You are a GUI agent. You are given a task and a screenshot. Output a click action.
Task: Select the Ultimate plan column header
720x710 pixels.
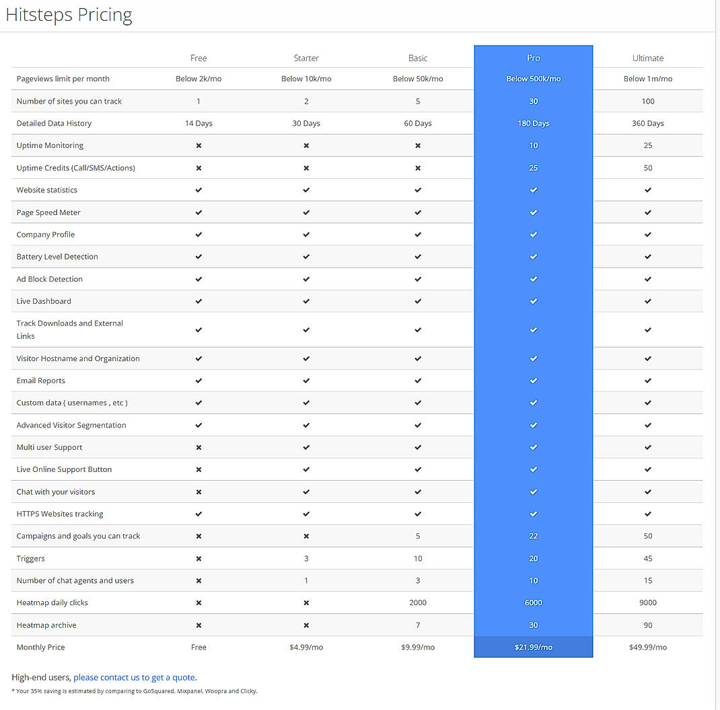(647, 58)
